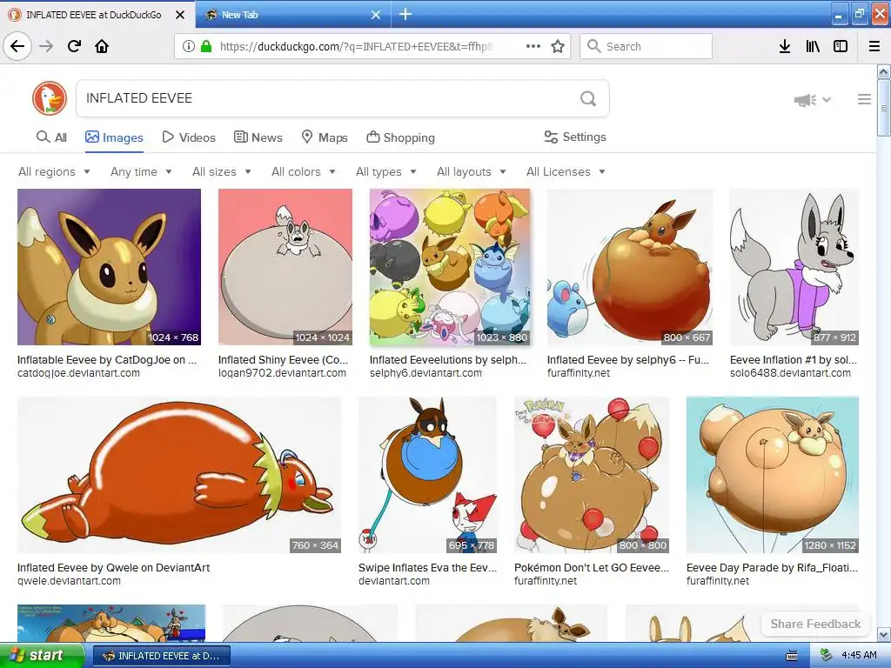Switch to the New Tab tab

point(292,15)
